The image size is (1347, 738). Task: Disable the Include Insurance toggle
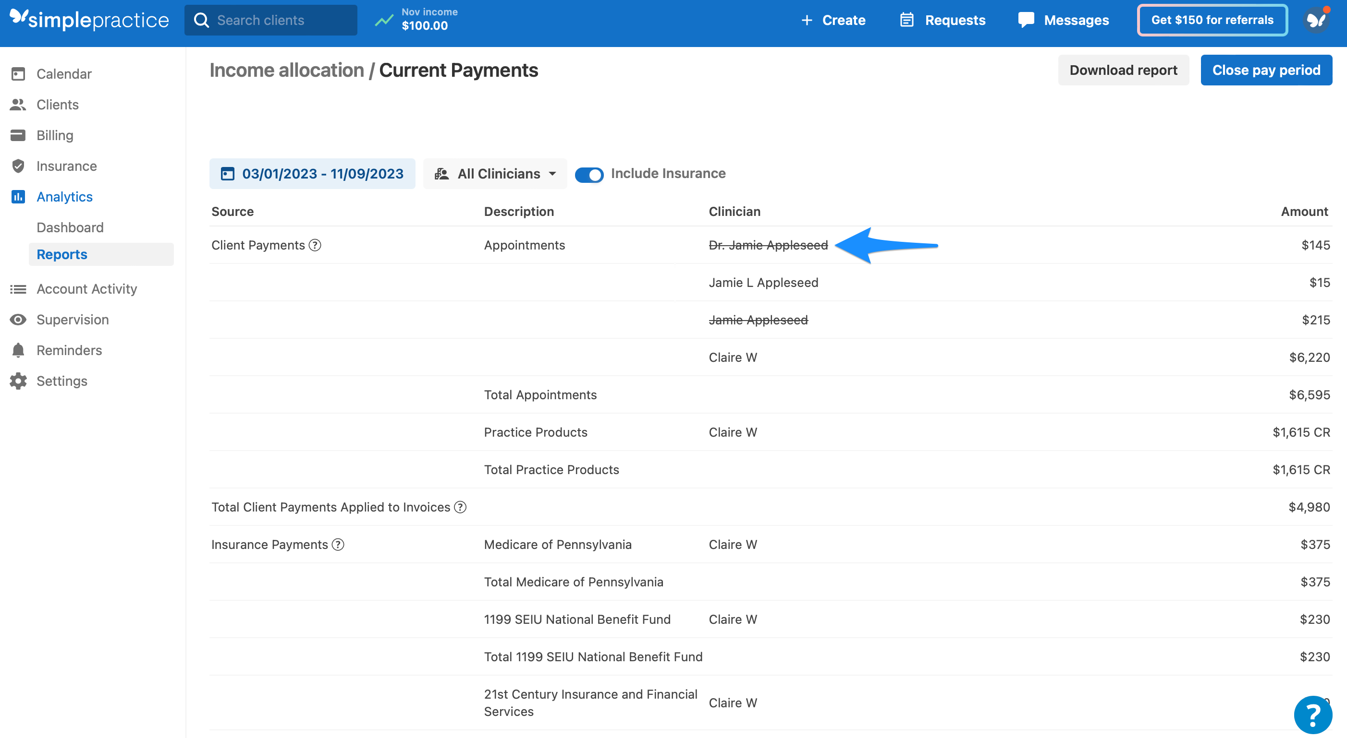click(x=589, y=175)
